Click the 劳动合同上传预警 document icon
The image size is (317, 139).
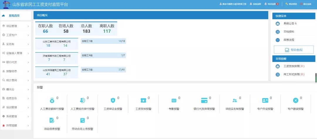pos(82,120)
